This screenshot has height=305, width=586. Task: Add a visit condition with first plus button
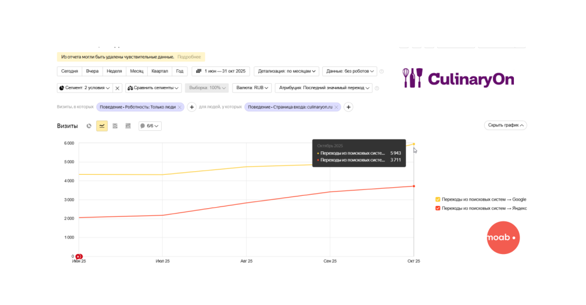tap(192, 107)
